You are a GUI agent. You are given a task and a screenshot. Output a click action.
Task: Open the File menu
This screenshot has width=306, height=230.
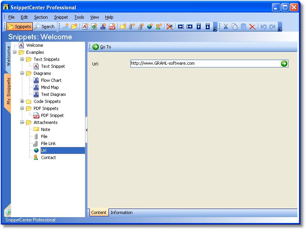11,17
